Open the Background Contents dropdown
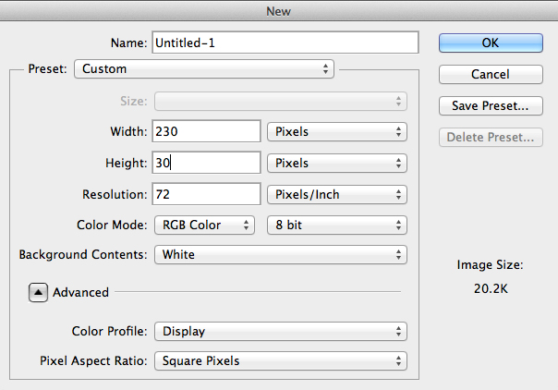This screenshot has height=390, width=558. point(280,254)
